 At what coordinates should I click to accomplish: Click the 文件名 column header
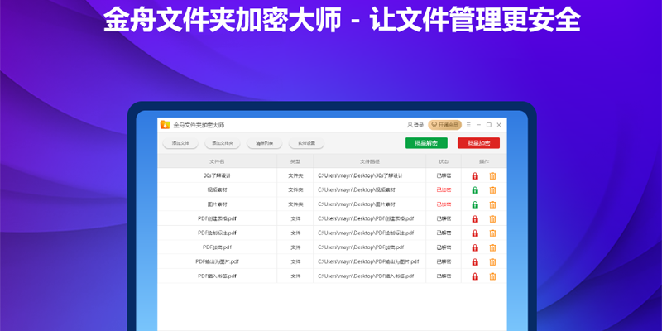point(217,161)
